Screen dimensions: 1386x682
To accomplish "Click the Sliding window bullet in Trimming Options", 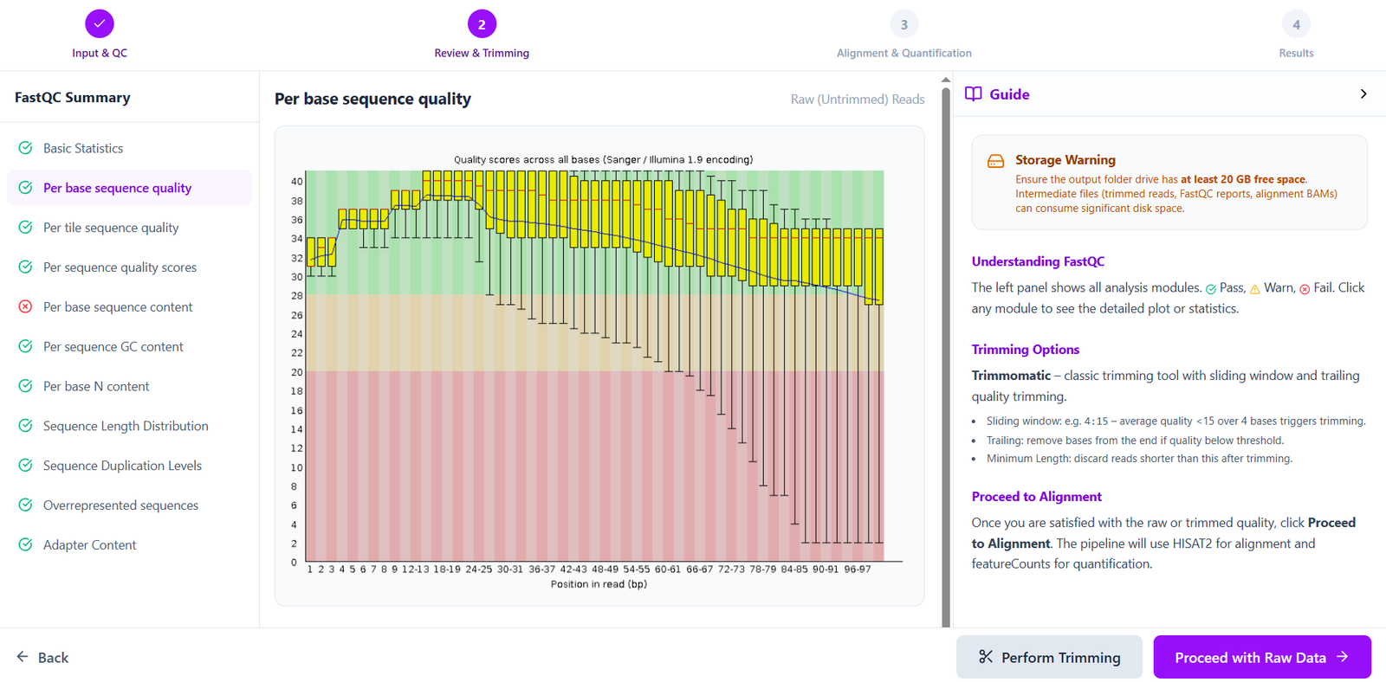I will (x=1176, y=421).
